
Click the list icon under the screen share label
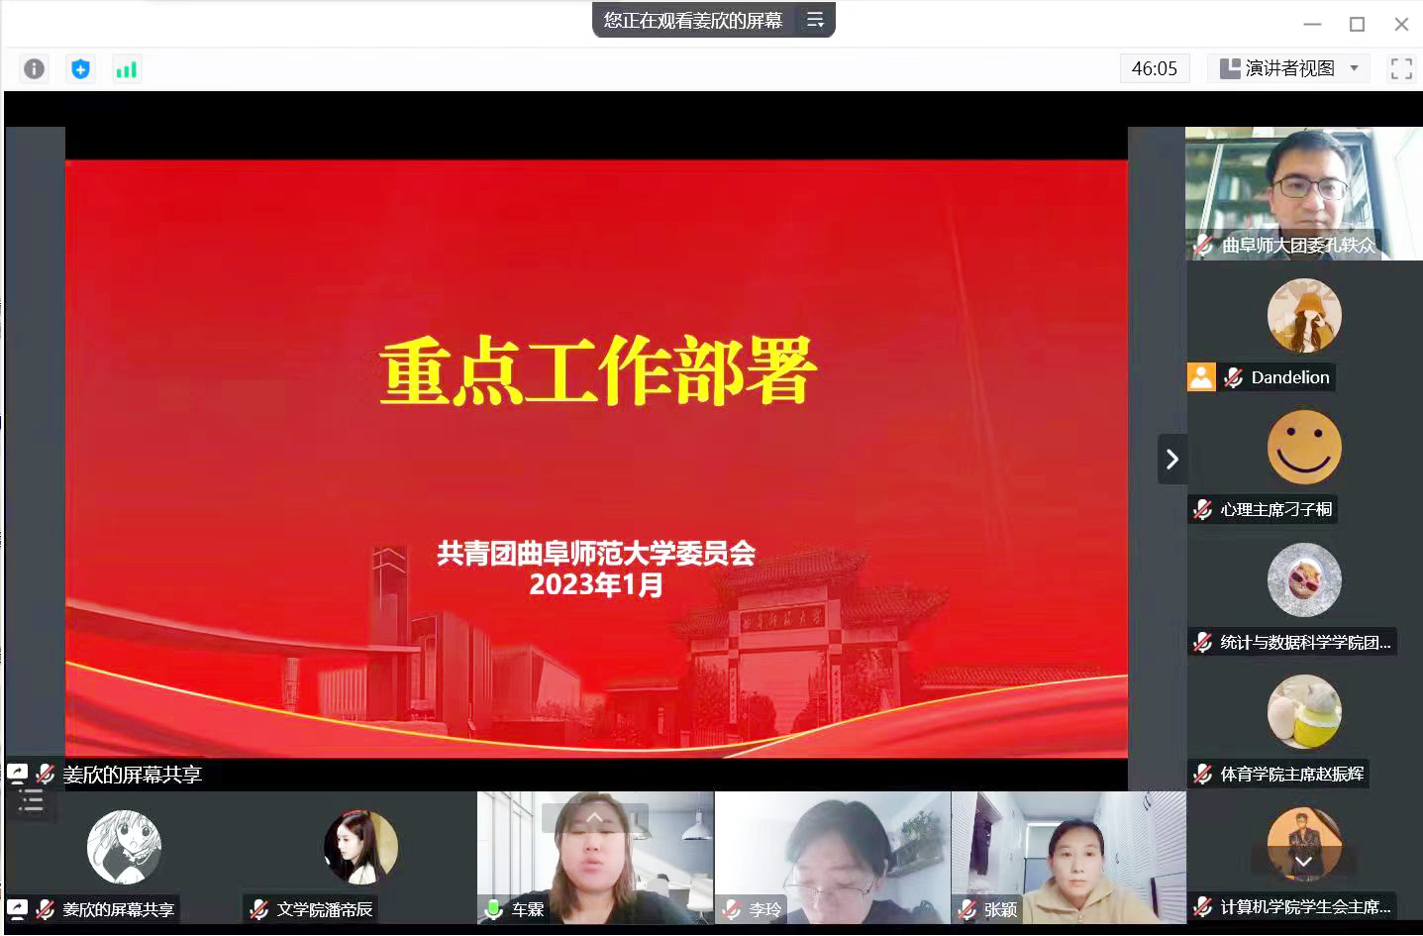pos(31,801)
